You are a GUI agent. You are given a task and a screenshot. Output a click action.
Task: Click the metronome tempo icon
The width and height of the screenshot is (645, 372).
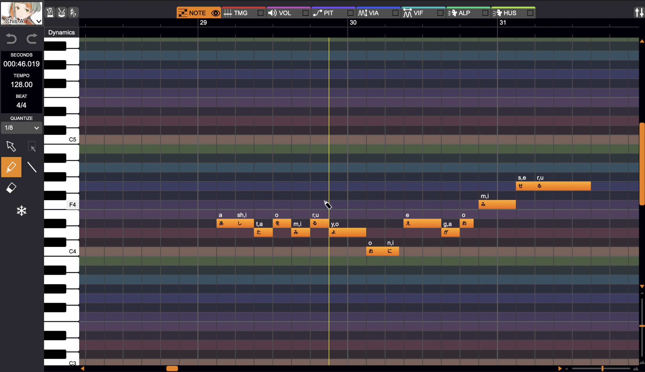tap(50, 13)
